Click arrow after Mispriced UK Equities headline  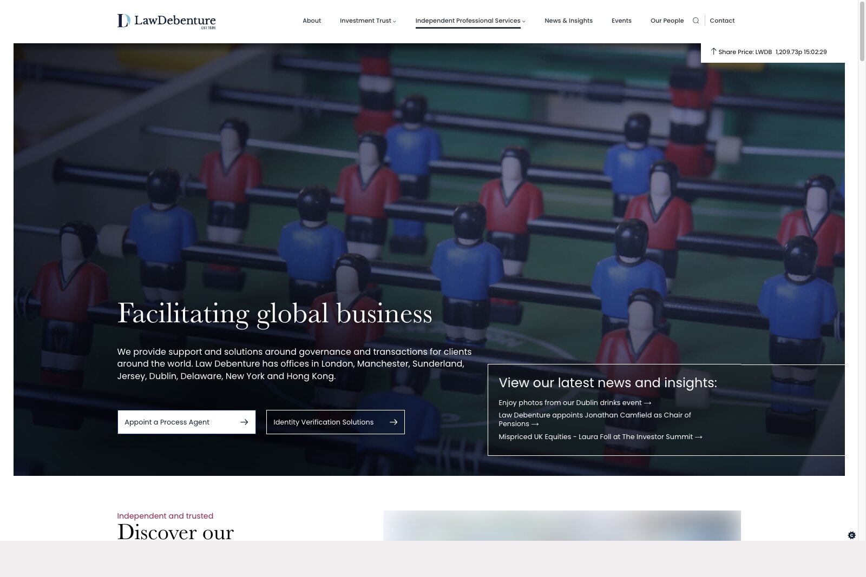point(698,437)
